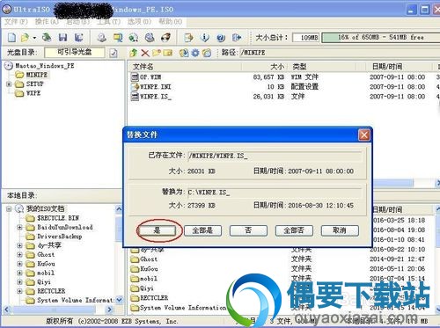Open the 操作(A) menu
The image size is (440, 328).
point(47,22)
